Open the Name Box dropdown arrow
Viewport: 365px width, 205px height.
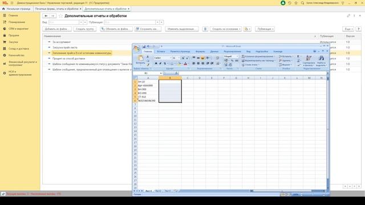[x=161, y=73]
